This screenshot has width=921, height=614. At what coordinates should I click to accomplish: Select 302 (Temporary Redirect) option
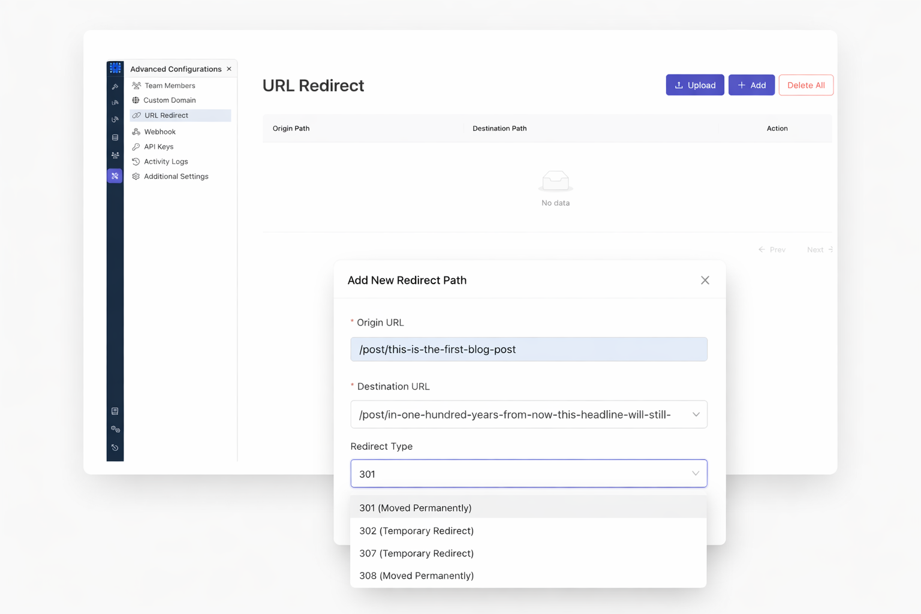pos(416,531)
